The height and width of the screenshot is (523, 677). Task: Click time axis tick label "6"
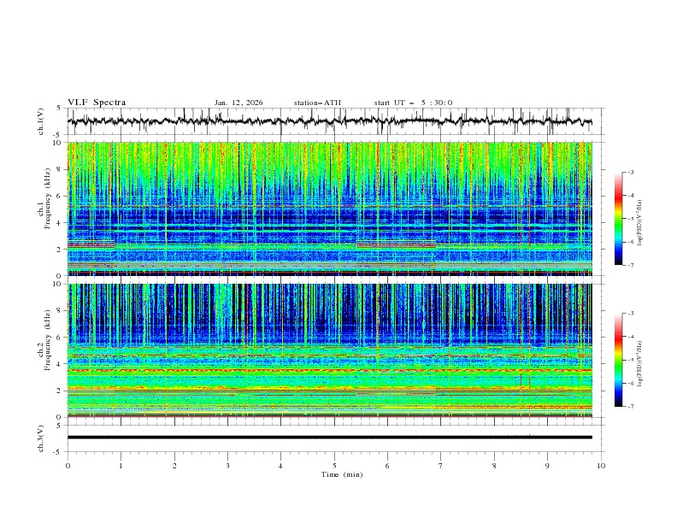(x=388, y=466)
